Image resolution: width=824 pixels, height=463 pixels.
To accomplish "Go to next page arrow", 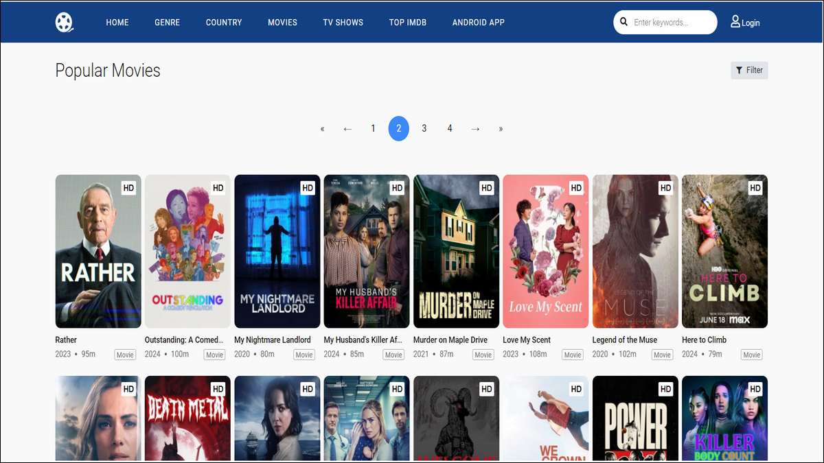I will tap(475, 128).
